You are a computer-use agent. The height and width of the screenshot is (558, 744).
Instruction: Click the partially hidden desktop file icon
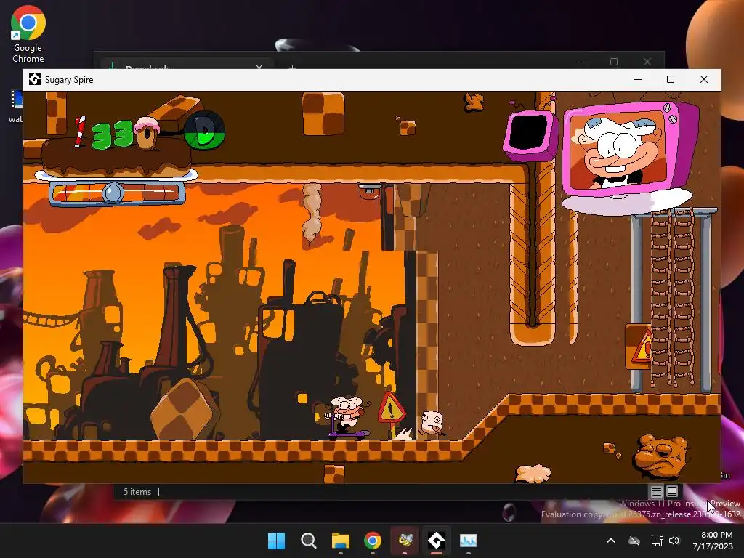coord(16,106)
